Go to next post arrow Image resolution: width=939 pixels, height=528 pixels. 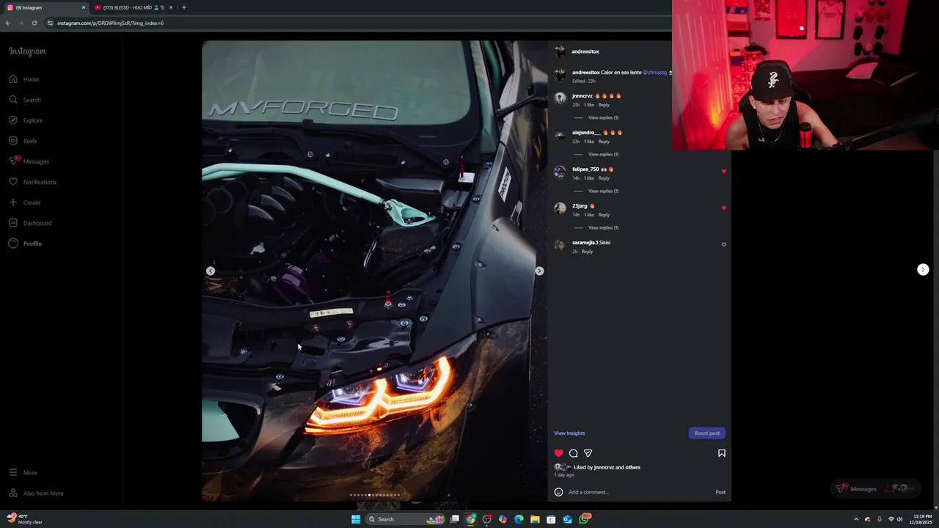click(x=923, y=270)
